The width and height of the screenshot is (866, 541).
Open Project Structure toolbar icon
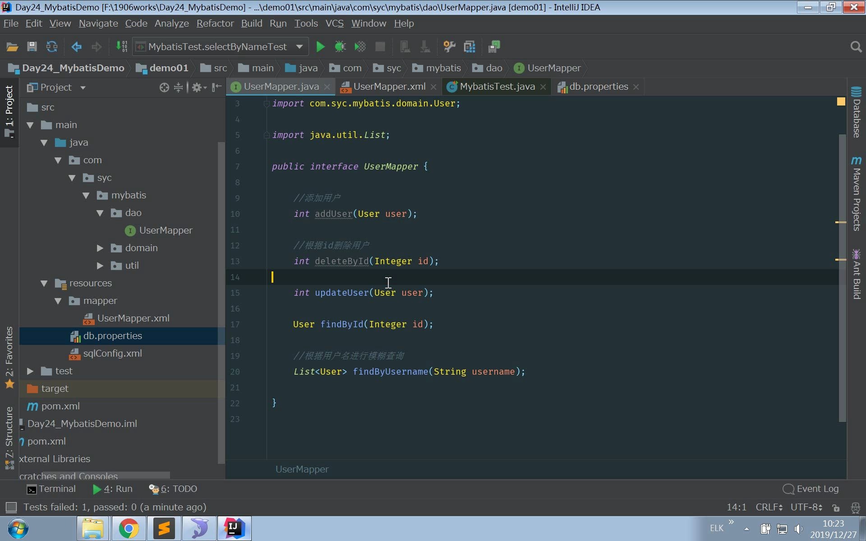click(470, 46)
